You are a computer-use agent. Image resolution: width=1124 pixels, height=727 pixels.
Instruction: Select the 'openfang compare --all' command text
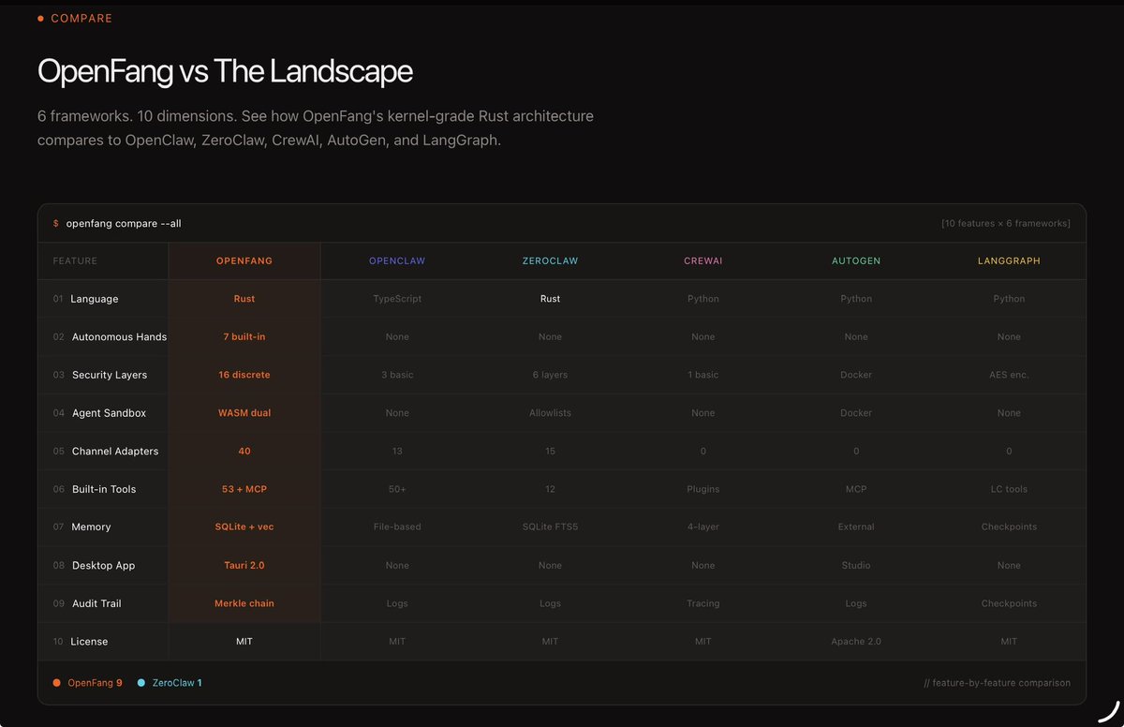point(124,223)
